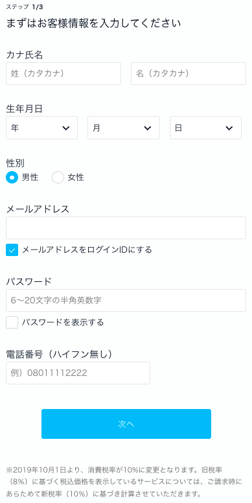This screenshot has height=503, width=252.
Task: Click the 次へ button
Action: (x=126, y=424)
